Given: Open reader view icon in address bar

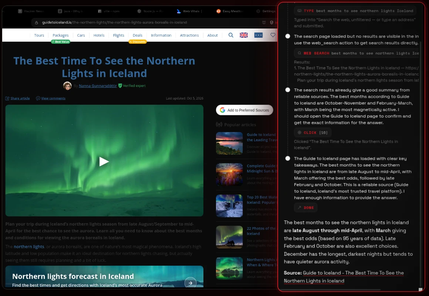Looking at the screenshot, I should pyautogui.click(x=264, y=23).
